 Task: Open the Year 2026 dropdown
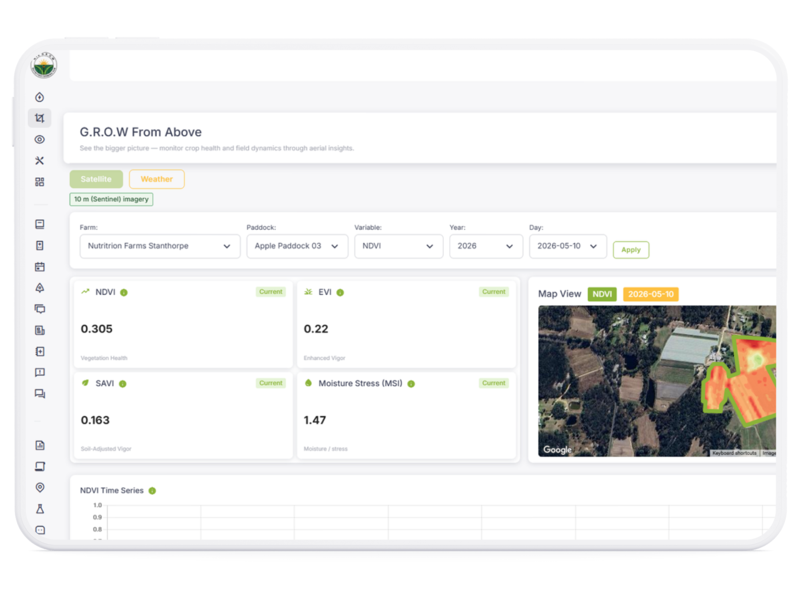(x=486, y=246)
